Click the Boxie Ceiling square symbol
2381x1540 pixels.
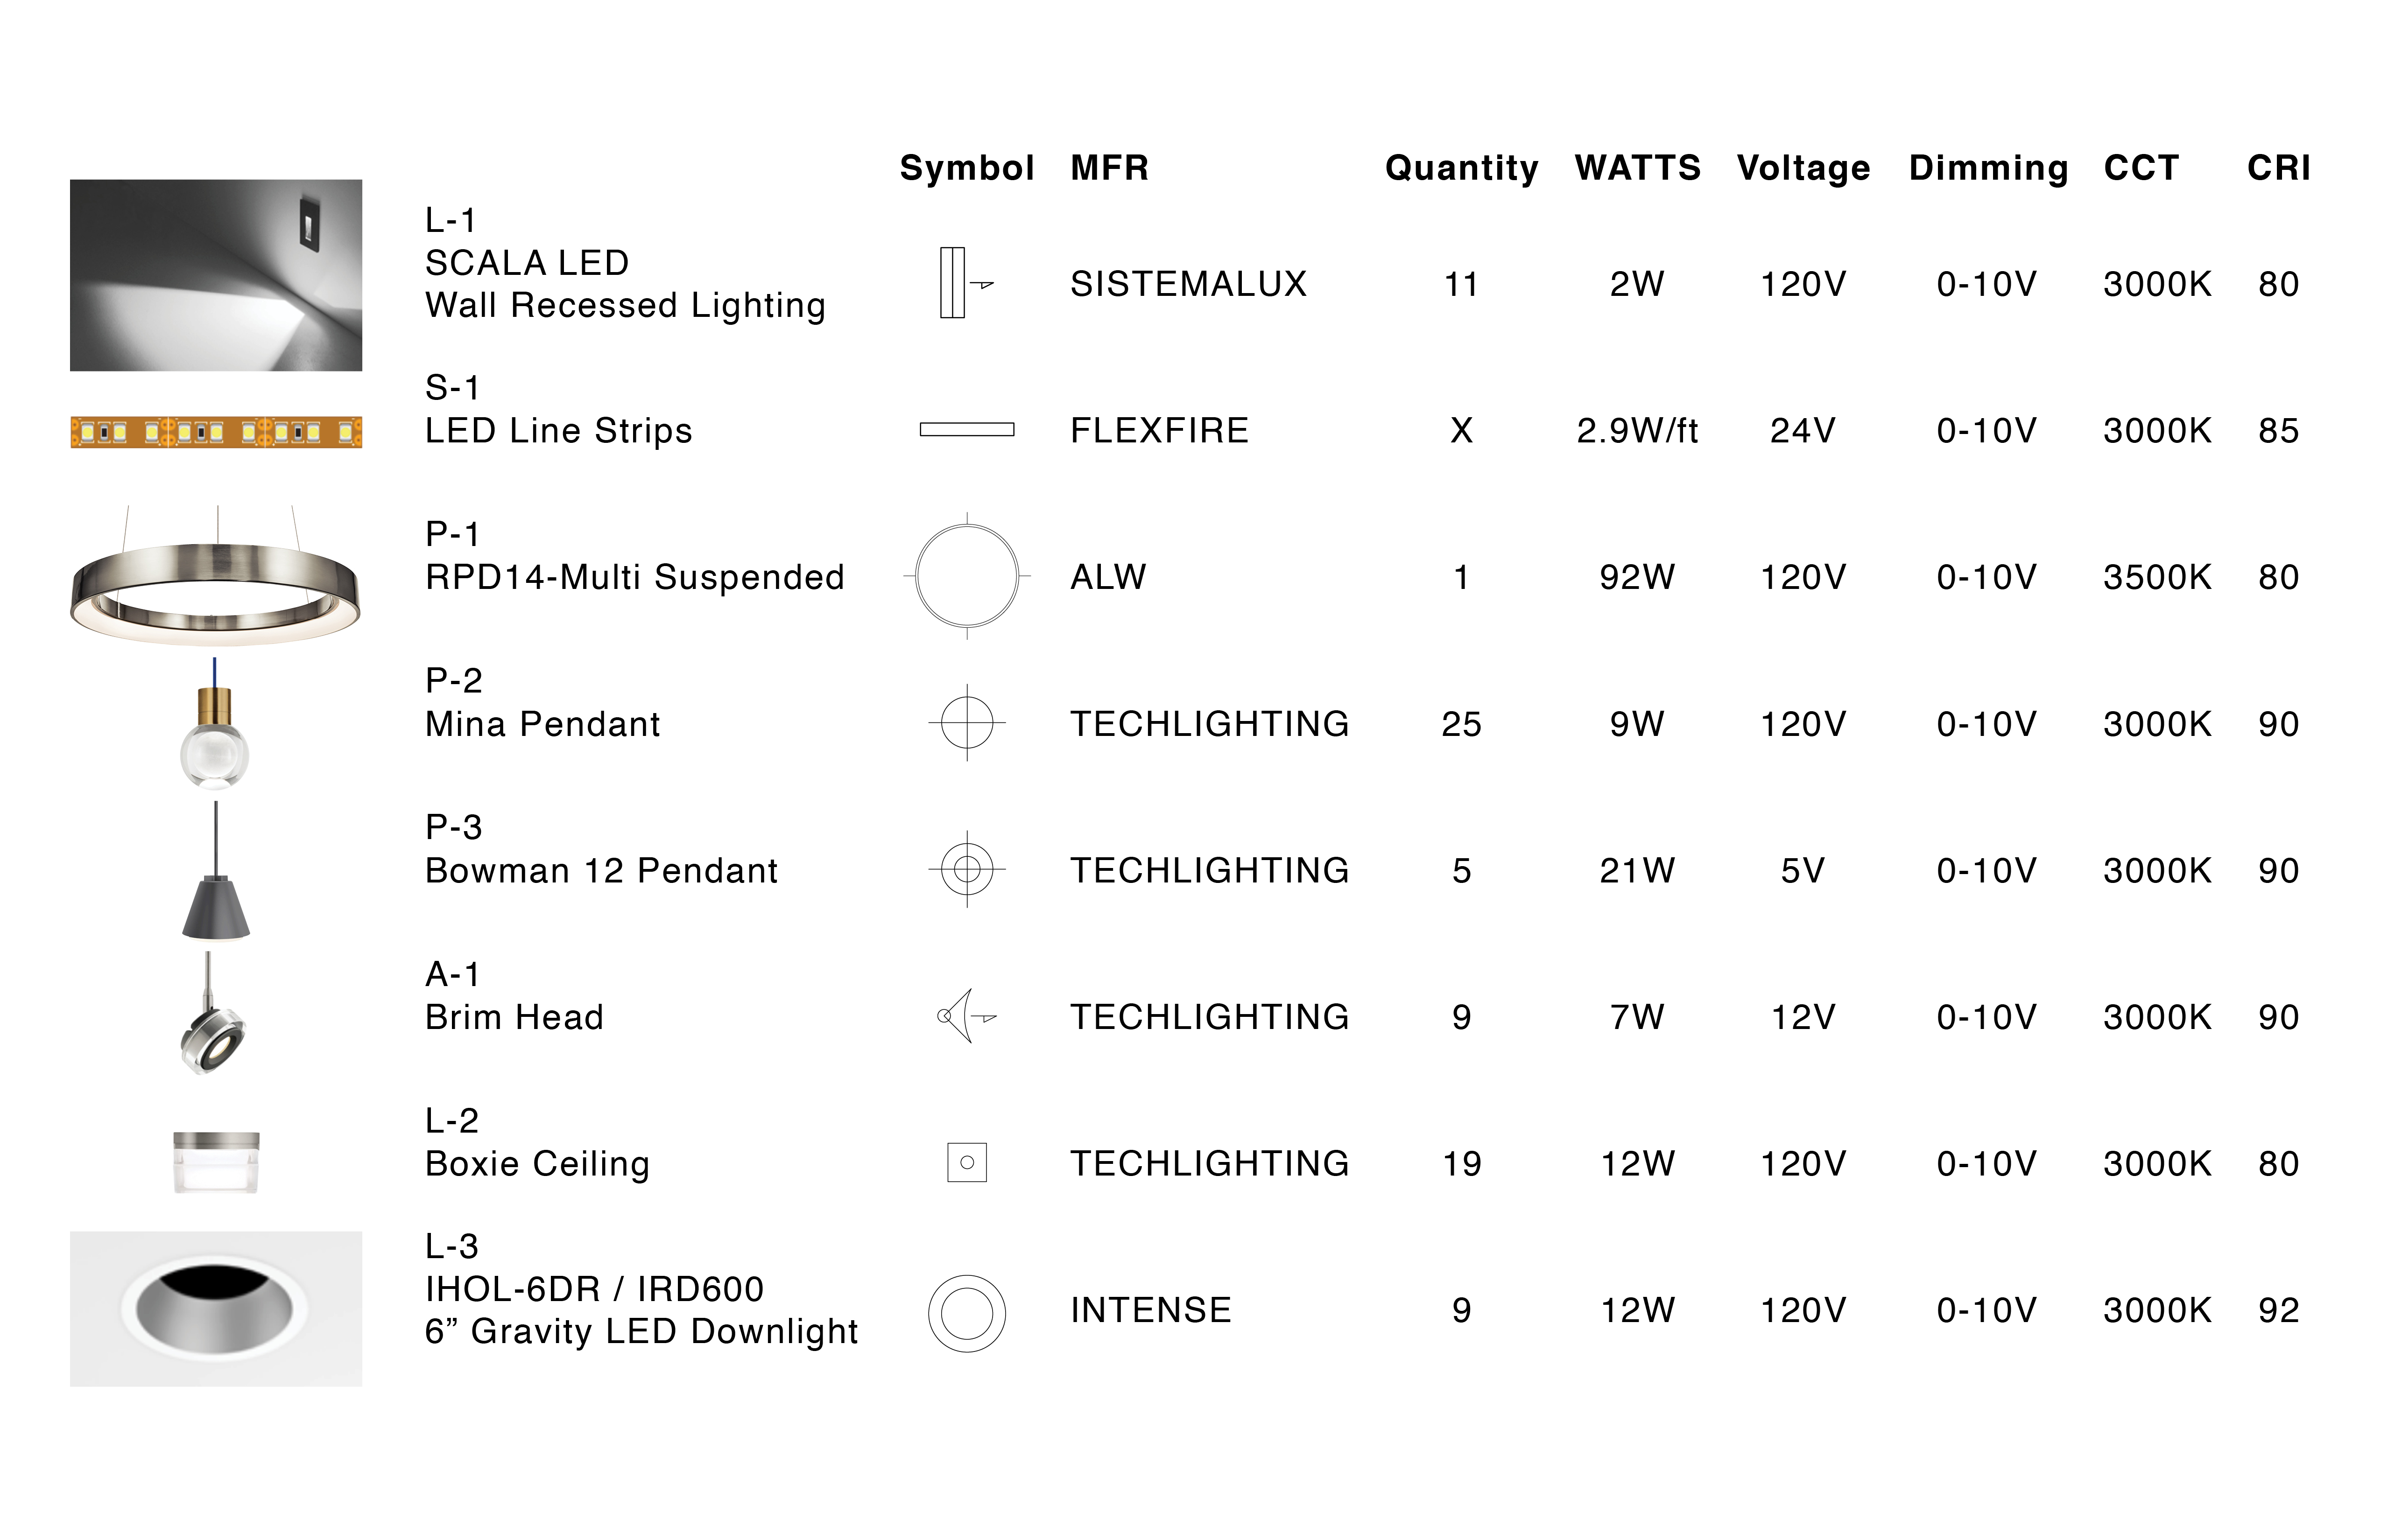(x=966, y=1162)
